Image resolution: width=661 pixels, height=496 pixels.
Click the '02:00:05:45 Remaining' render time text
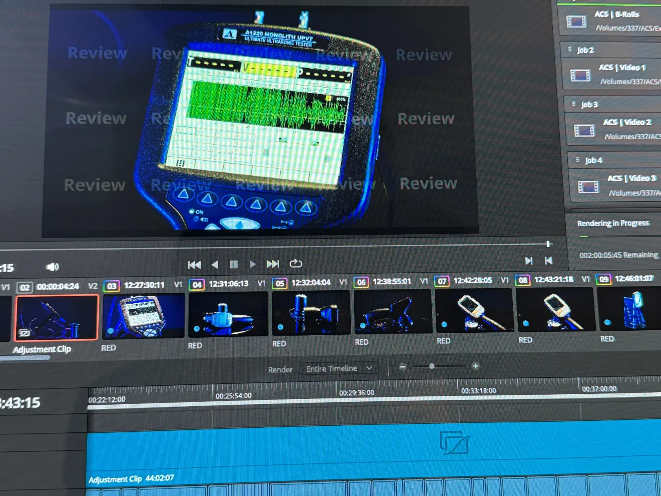[x=618, y=255]
